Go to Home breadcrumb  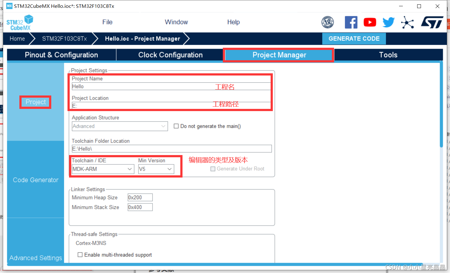tap(17, 39)
